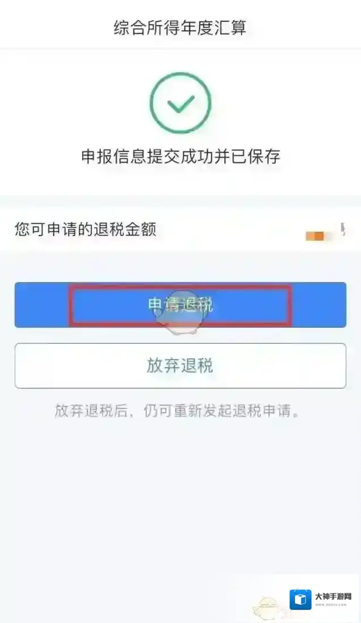The width and height of the screenshot is (361, 623).
Task: Click the 提交成功 words in success message
Action: tap(180, 156)
